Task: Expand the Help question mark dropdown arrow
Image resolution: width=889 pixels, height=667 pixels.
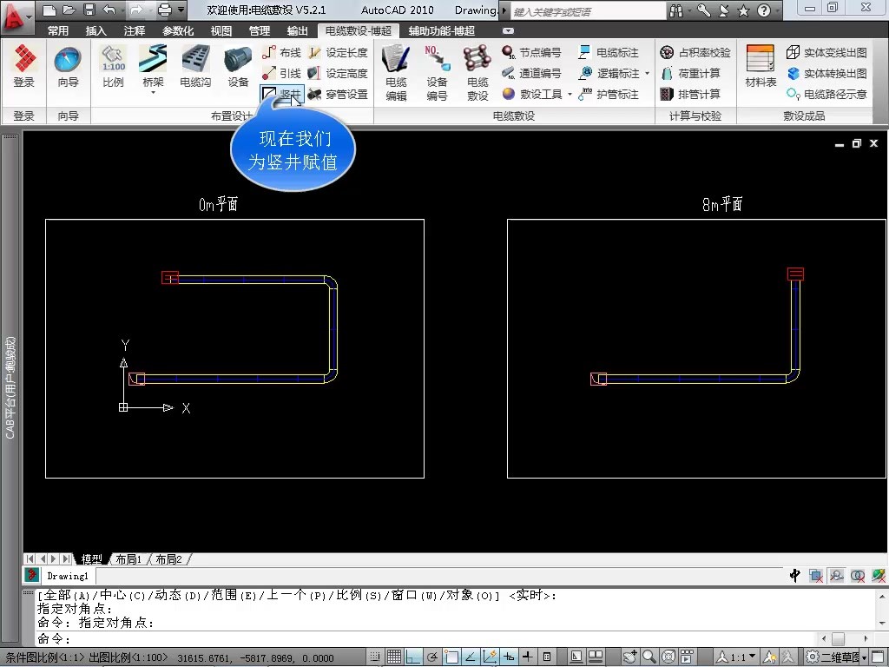Action: [777, 10]
